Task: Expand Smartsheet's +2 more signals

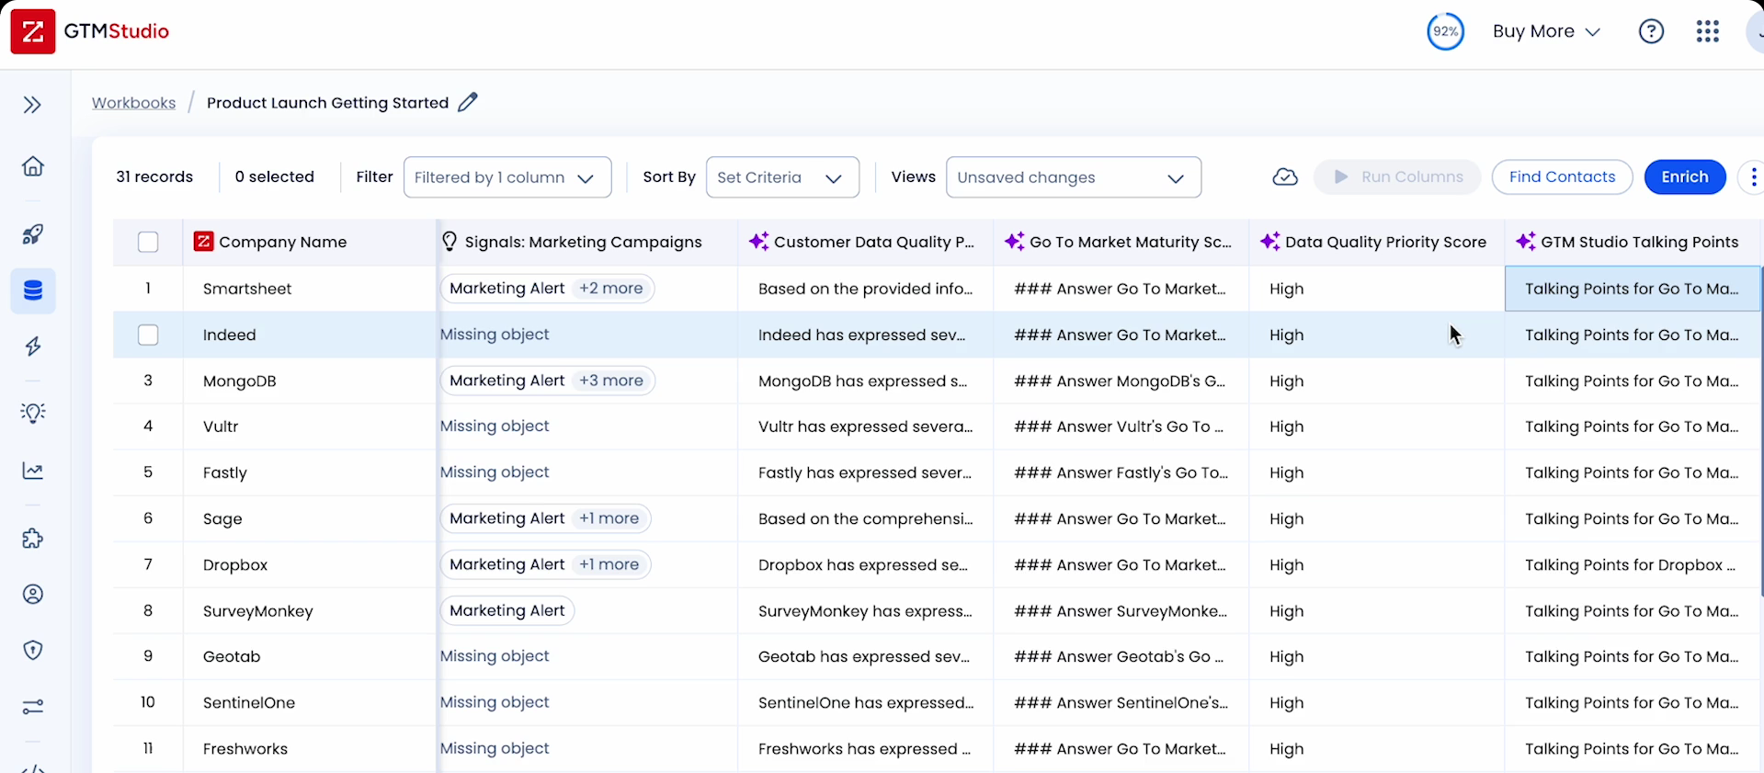Action: tap(611, 289)
